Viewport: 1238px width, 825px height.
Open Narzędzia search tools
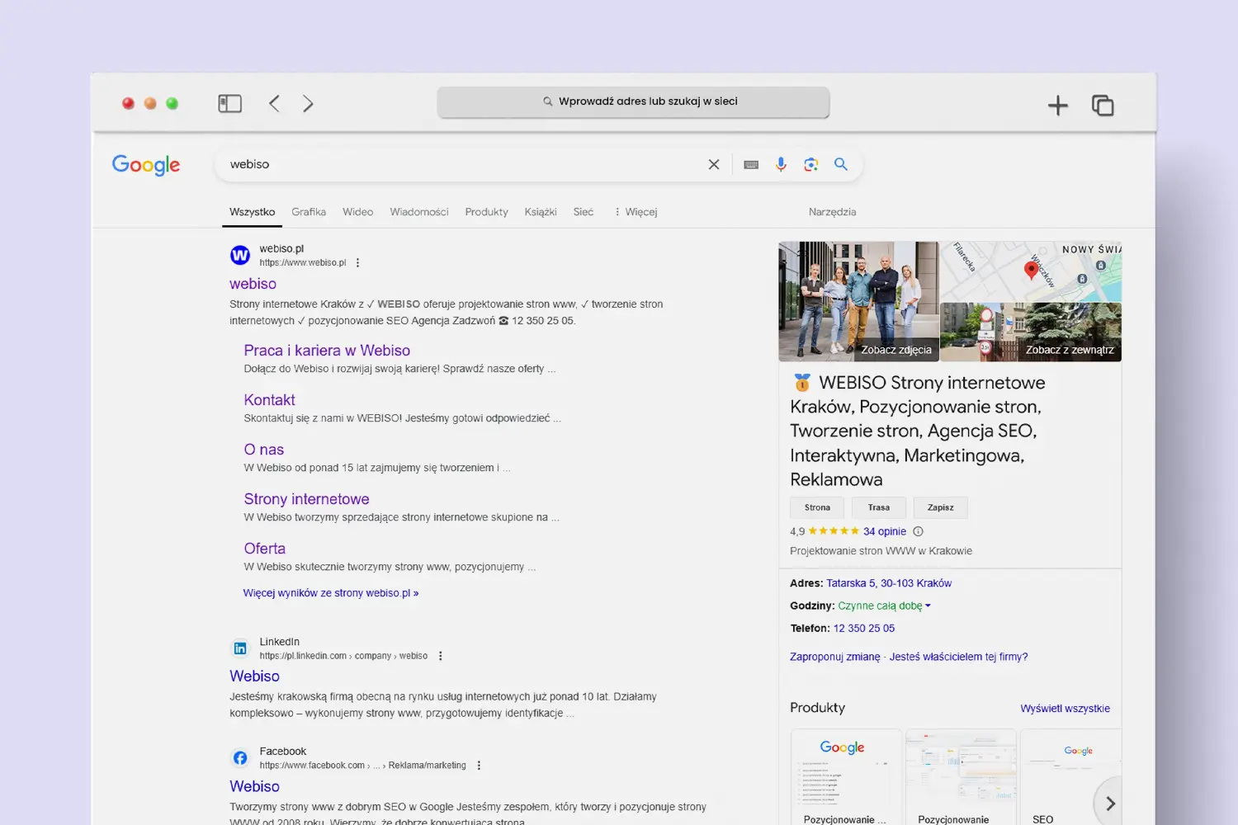832,212
